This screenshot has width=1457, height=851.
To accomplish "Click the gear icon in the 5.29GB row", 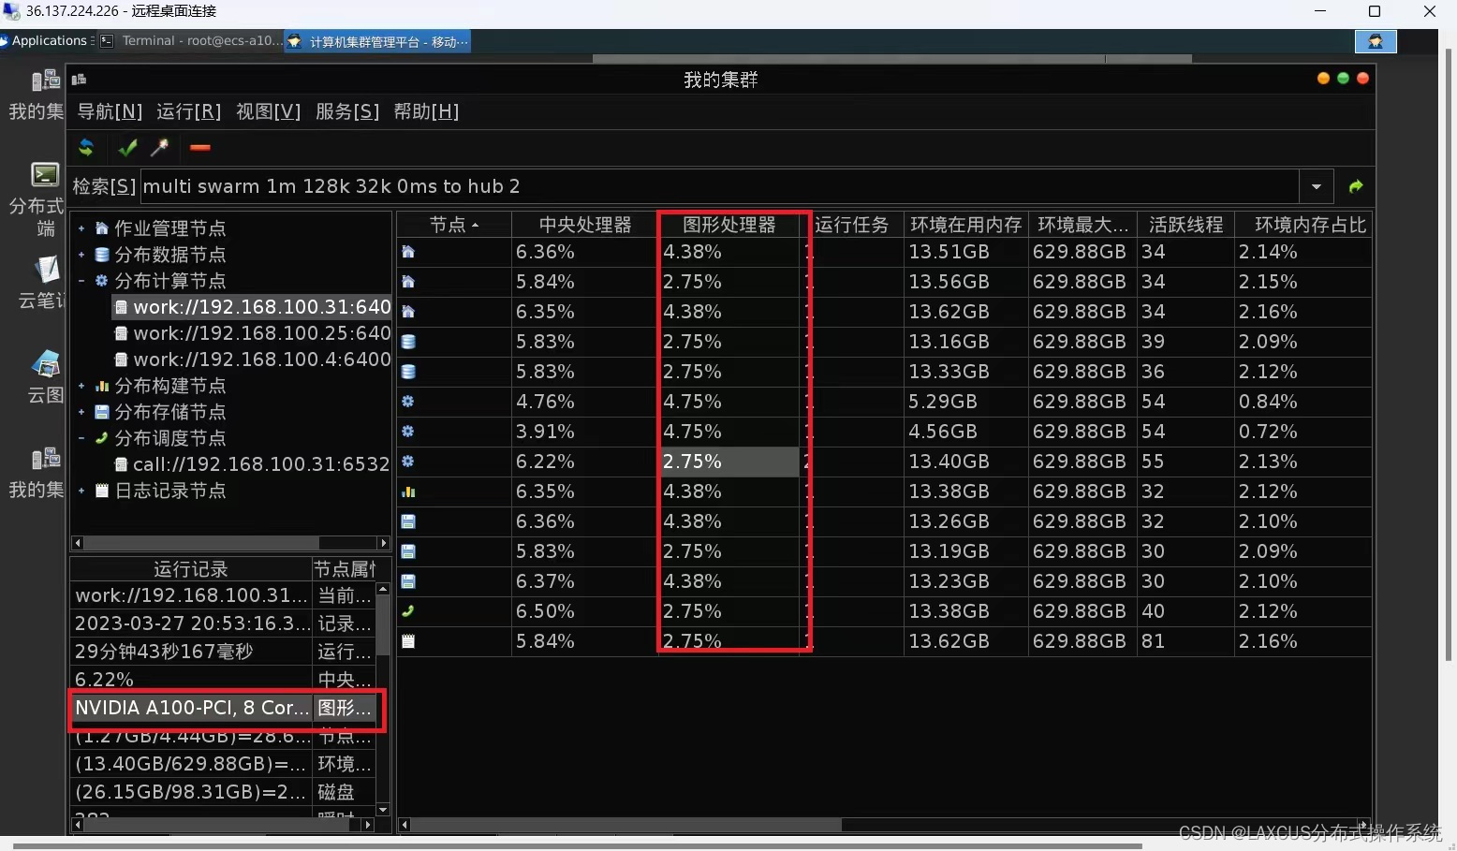I will coord(408,402).
